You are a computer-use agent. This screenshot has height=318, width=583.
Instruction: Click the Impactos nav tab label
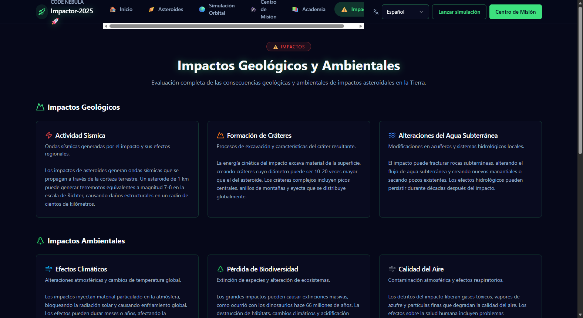click(357, 10)
